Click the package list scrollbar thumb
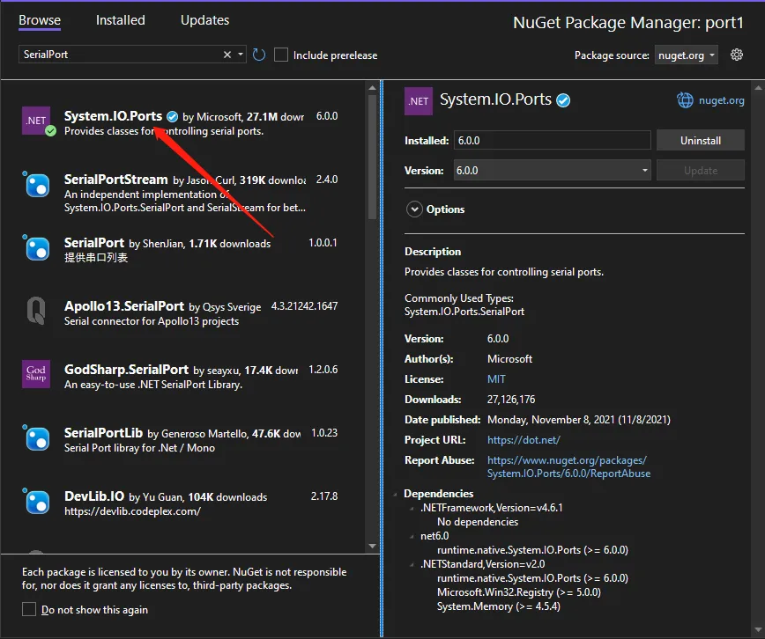Screen dimensions: 765x639 [x=372, y=157]
